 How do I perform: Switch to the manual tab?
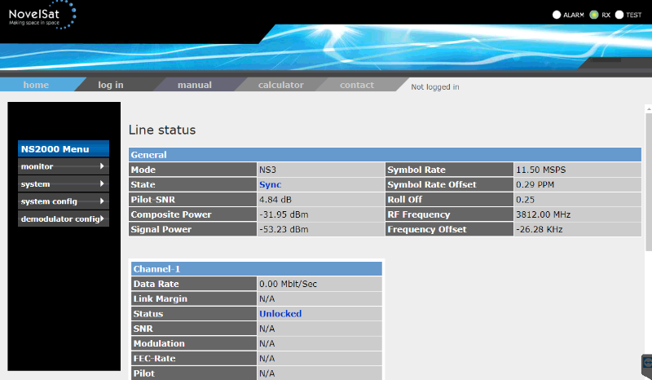[194, 85]
